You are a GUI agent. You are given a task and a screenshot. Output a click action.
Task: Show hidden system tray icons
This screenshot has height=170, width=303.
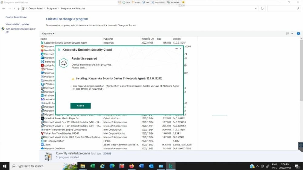tap(257, 166)
